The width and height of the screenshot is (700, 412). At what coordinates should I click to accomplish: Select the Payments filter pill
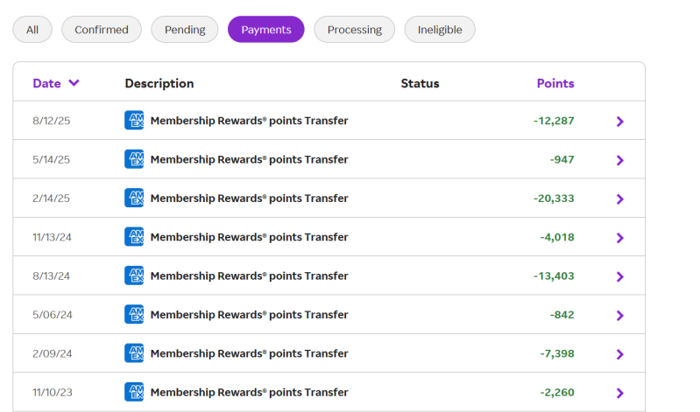point(266,30)
